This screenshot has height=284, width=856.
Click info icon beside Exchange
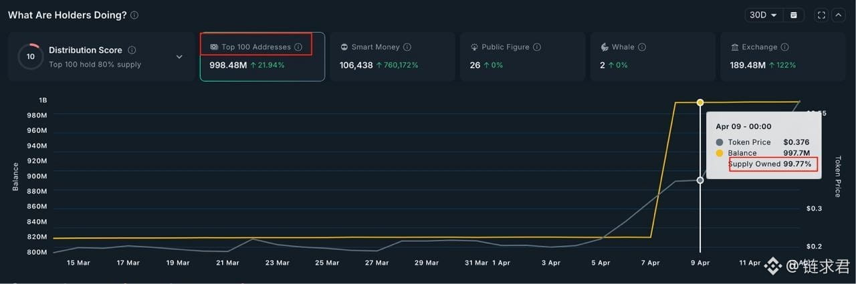point(784,47)
